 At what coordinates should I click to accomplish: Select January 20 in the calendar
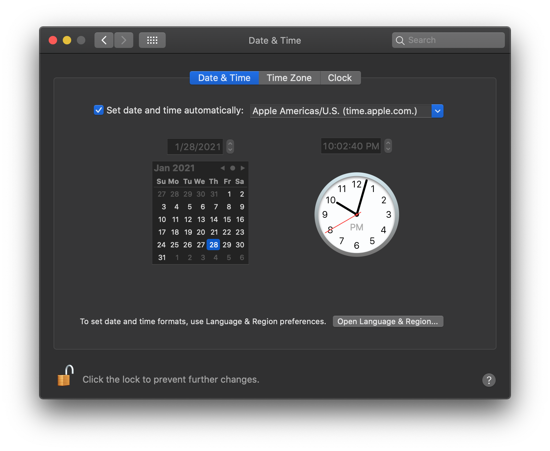[201, 232]
